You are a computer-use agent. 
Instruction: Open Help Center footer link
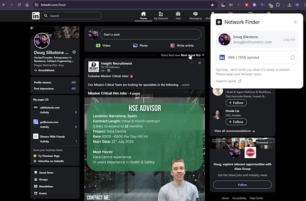click(x=256, y=198)
